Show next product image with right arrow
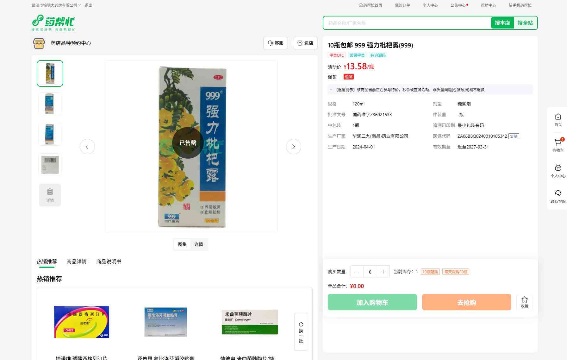The height and width of the screenshot is (360, 567). pyautogui.click(x=294, y=147)
